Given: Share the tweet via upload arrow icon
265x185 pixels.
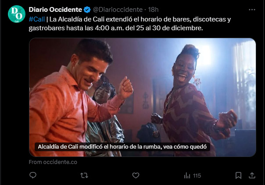Looking at the screenshot, I should (252, 175).
